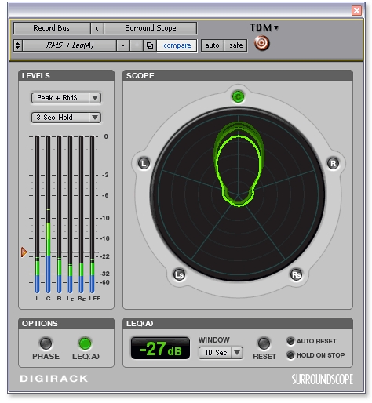Screen dimensions: 372x403
Task: Click the auto automation button
Action: [x=213, y=45]
